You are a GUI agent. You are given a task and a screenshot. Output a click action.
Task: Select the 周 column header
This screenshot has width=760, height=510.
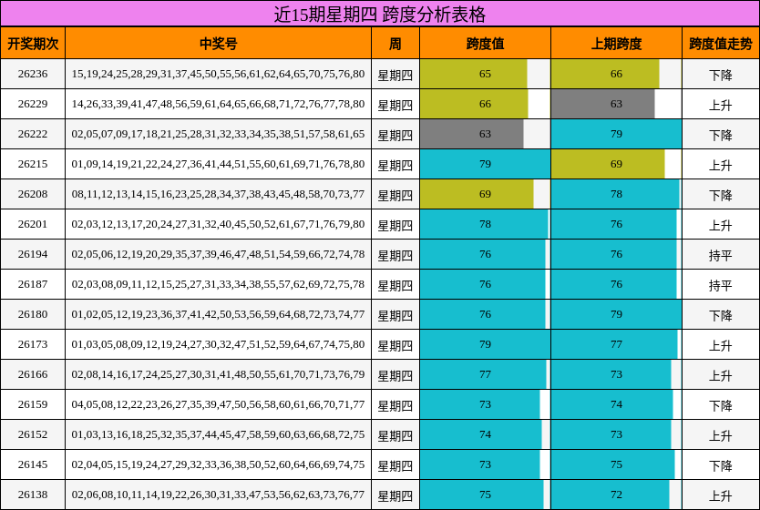[x=395, y=44]
